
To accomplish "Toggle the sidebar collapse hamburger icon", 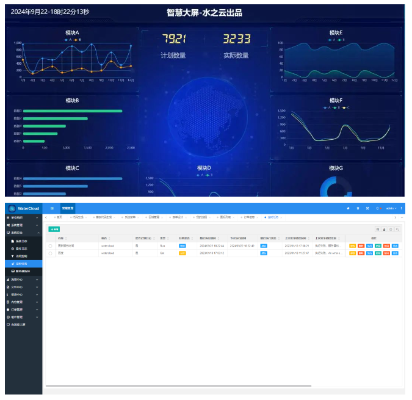I will point(52,208).
